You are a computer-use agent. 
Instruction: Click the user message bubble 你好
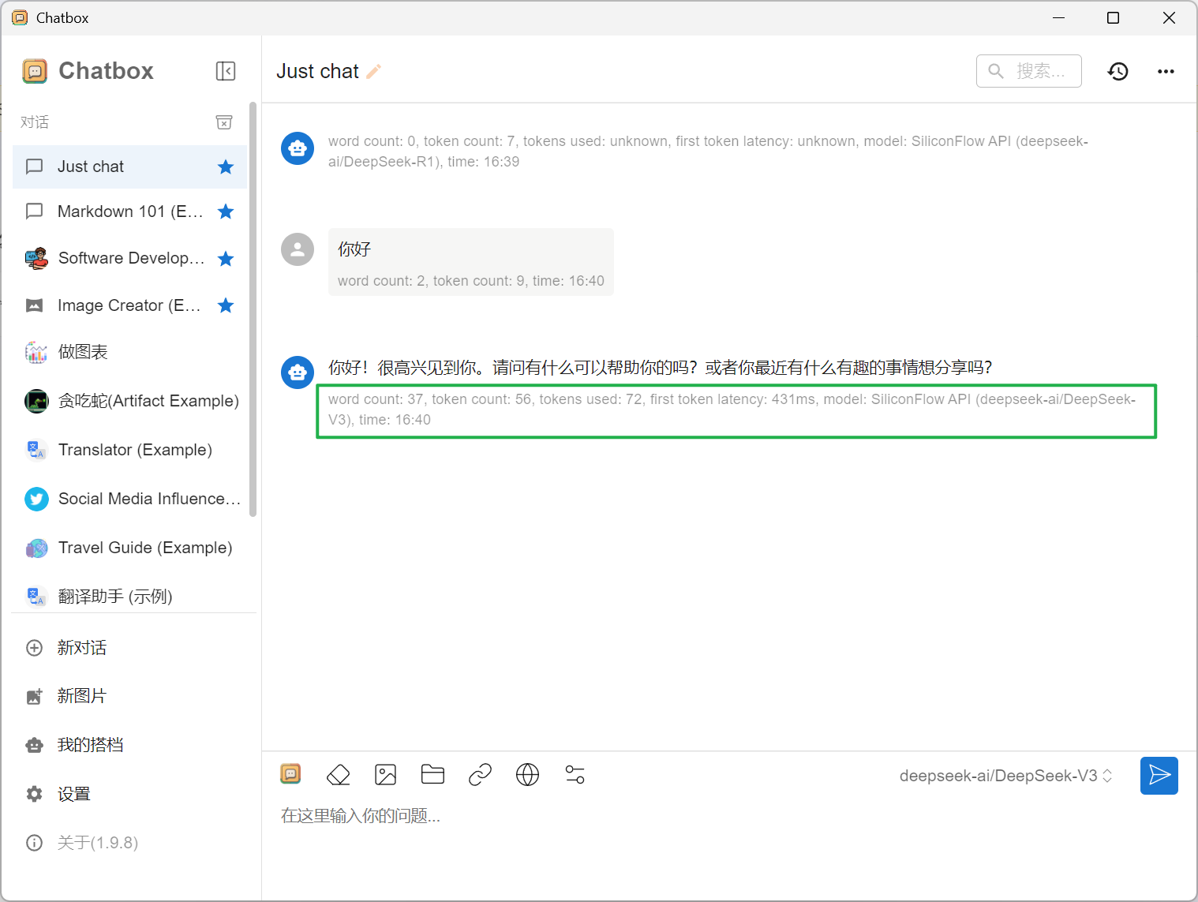click(471, 262)
